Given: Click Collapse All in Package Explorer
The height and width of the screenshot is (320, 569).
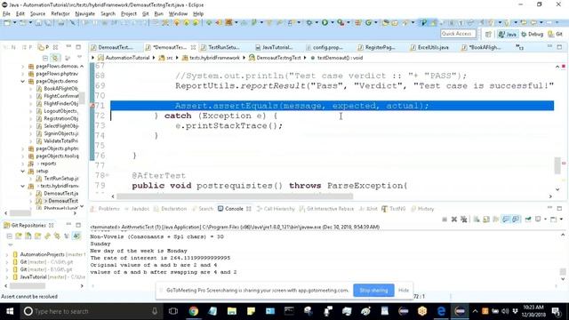Looking at the screenshot, I should [x=45, y=58].
